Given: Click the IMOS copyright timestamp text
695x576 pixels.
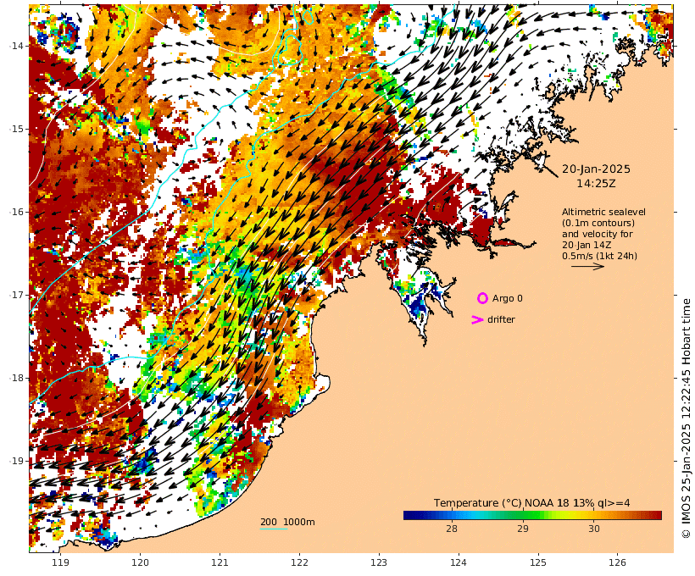Looking at the screenshot, I should [x=687, y=418].
